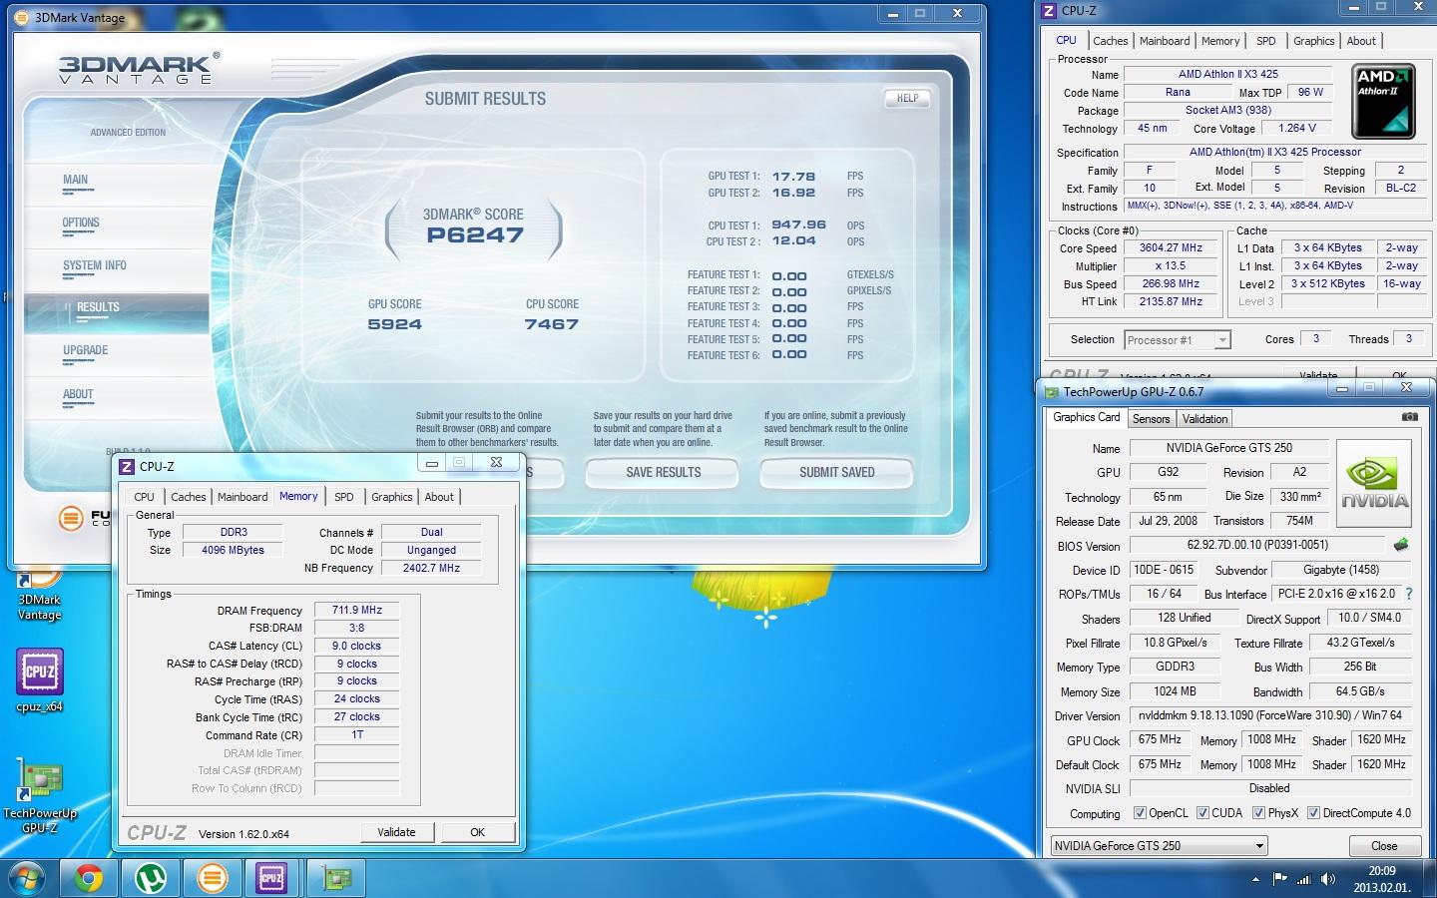Click GPU TEST 1 value 17.78

(x=793, y=177)
